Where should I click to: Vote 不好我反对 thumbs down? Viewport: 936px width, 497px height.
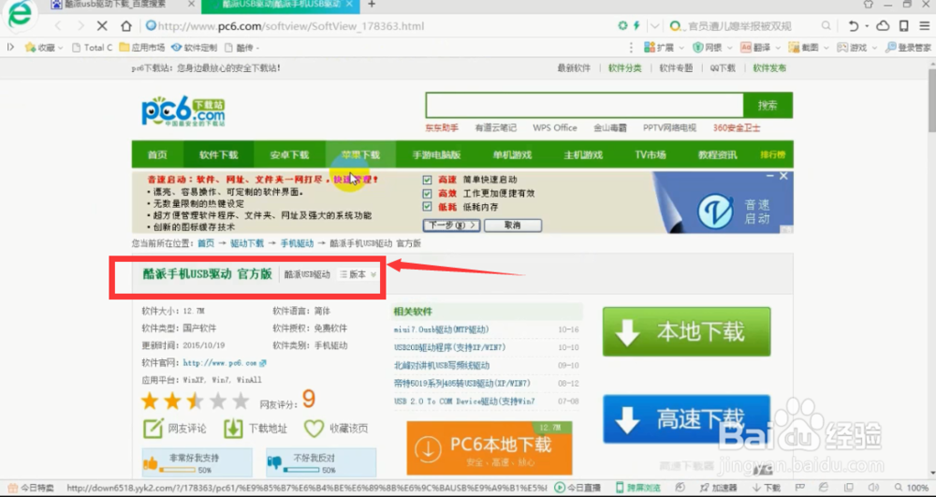pos(321,463)
